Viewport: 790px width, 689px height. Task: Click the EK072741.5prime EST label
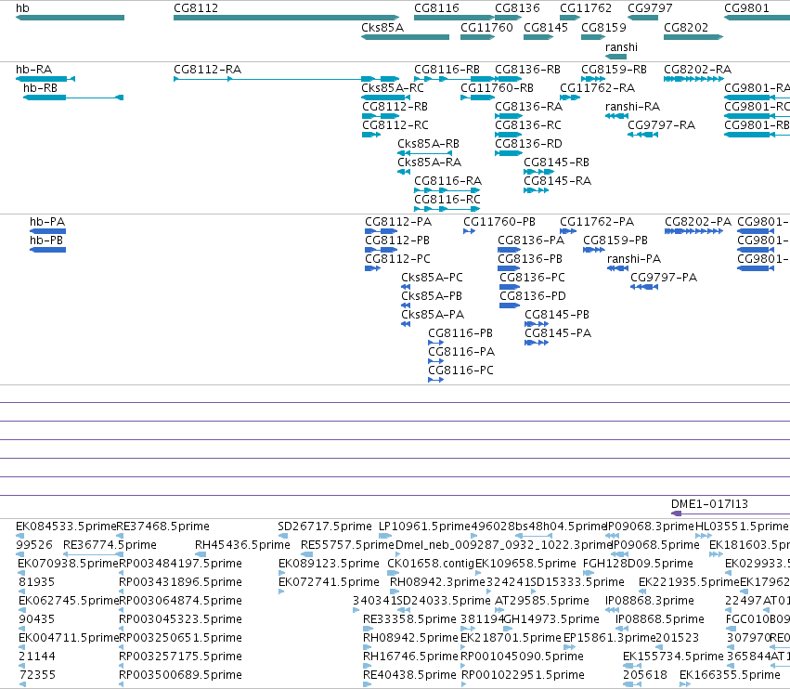pos(329,582)
